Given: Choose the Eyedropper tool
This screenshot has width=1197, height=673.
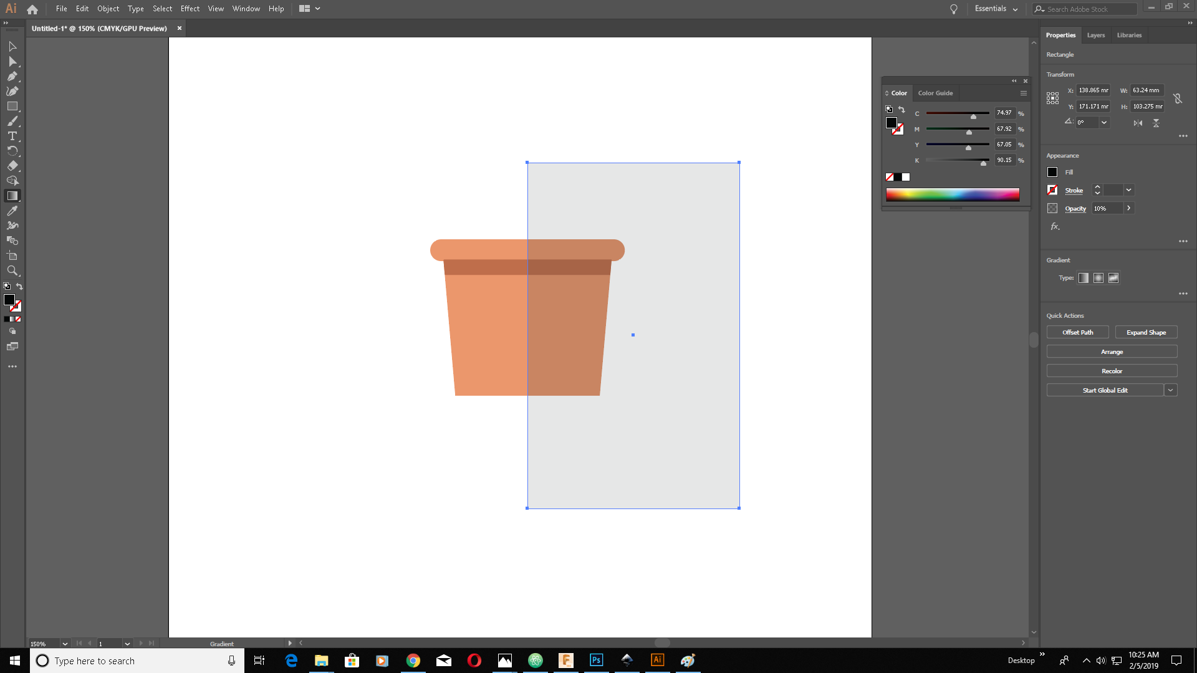Looking at the screenshot, I should tap(12, 211).
